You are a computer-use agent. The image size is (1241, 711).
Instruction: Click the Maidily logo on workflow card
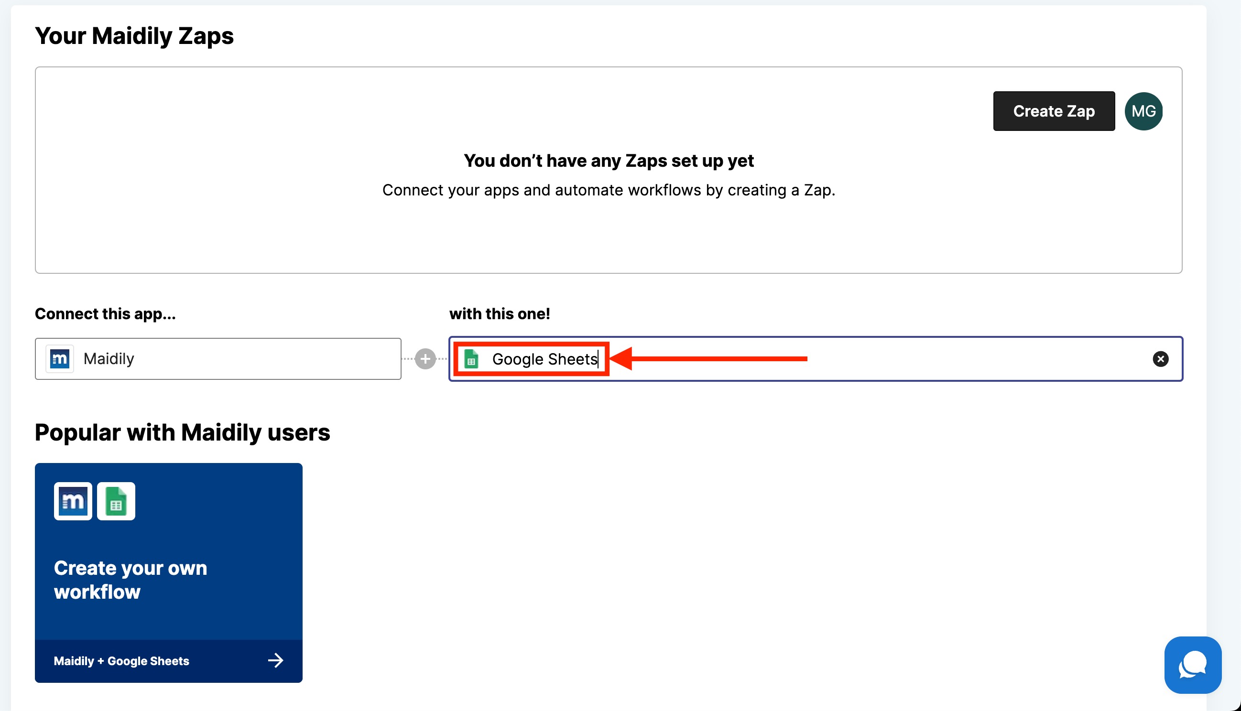click(73, 502)
